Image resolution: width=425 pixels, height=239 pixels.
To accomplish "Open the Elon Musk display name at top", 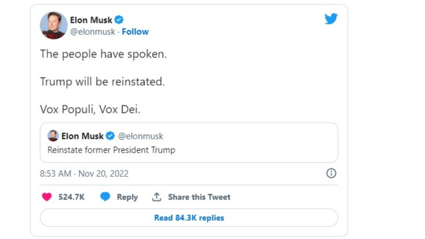I will click(x=91, y=19).
